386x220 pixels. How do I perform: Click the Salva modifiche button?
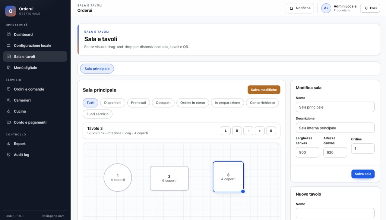click(264, 90)
